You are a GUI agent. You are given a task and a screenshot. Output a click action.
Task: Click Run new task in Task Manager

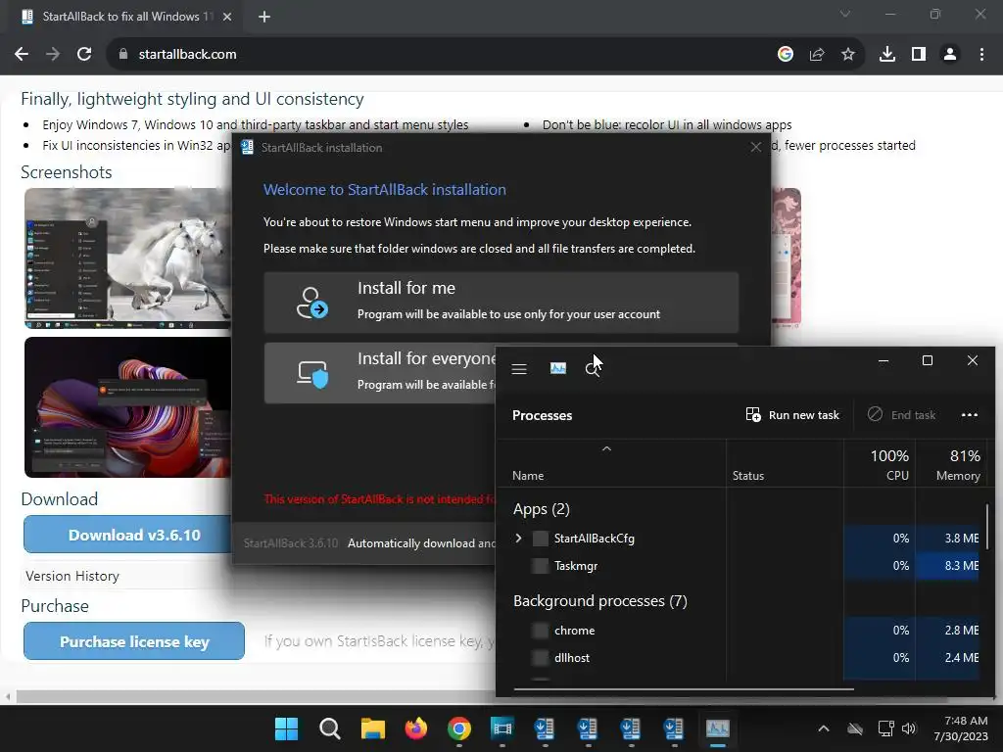point(791,415)
